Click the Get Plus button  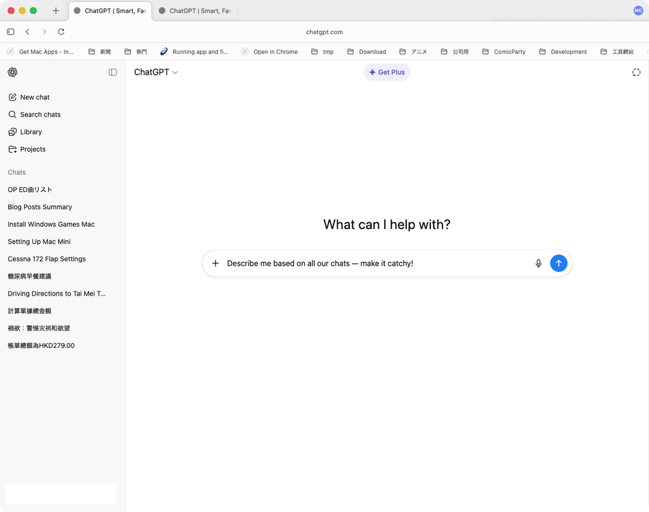click(387, 72)
